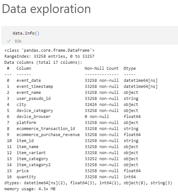
Task: Click the dtypes summary line
Action: tap(88, 183)
